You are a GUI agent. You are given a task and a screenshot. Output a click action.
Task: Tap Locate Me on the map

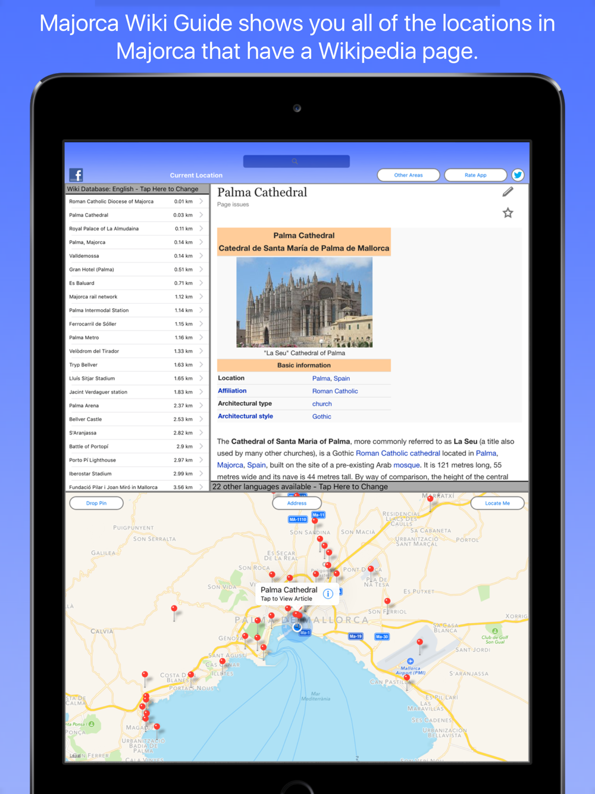point(497,503)
